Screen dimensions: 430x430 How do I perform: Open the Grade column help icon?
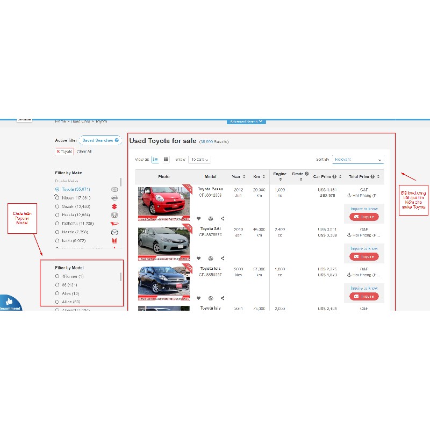306,174
